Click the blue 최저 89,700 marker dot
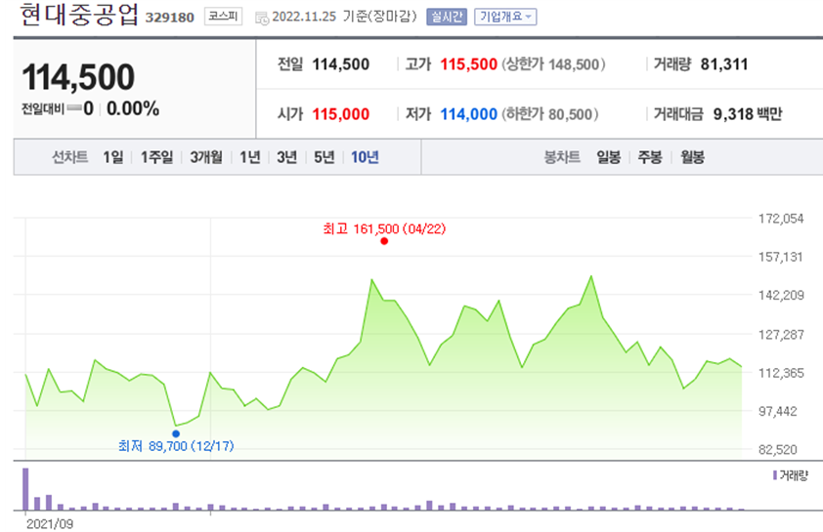 (176, 433)
